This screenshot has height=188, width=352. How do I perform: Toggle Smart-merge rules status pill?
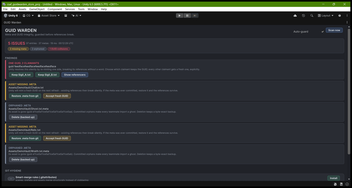11,178
